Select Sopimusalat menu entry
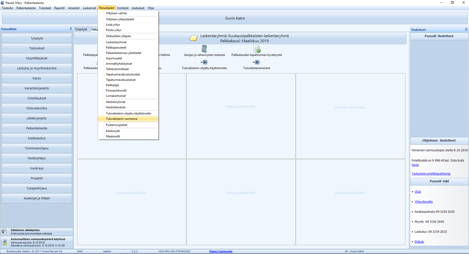The width and height of the screenshot is (469, 254). (128, 59)
